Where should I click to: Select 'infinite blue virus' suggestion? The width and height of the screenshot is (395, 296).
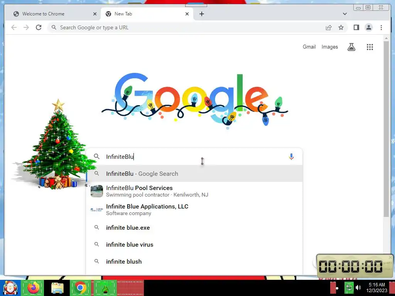pos(194,244)
